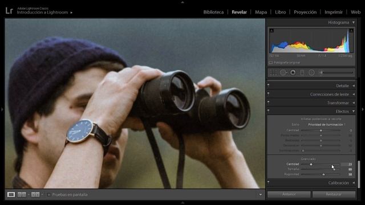
Task: Toggle the Transformar panel switch
Action: pyautogui.click(x=269, y=102)
